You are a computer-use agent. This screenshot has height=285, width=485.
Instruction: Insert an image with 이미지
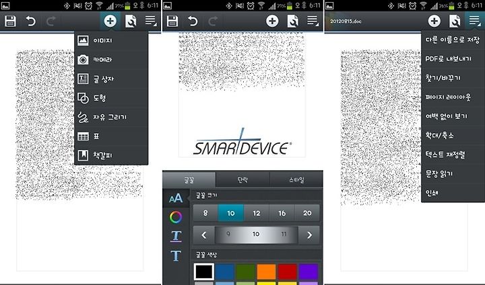(x=111, y=40)
